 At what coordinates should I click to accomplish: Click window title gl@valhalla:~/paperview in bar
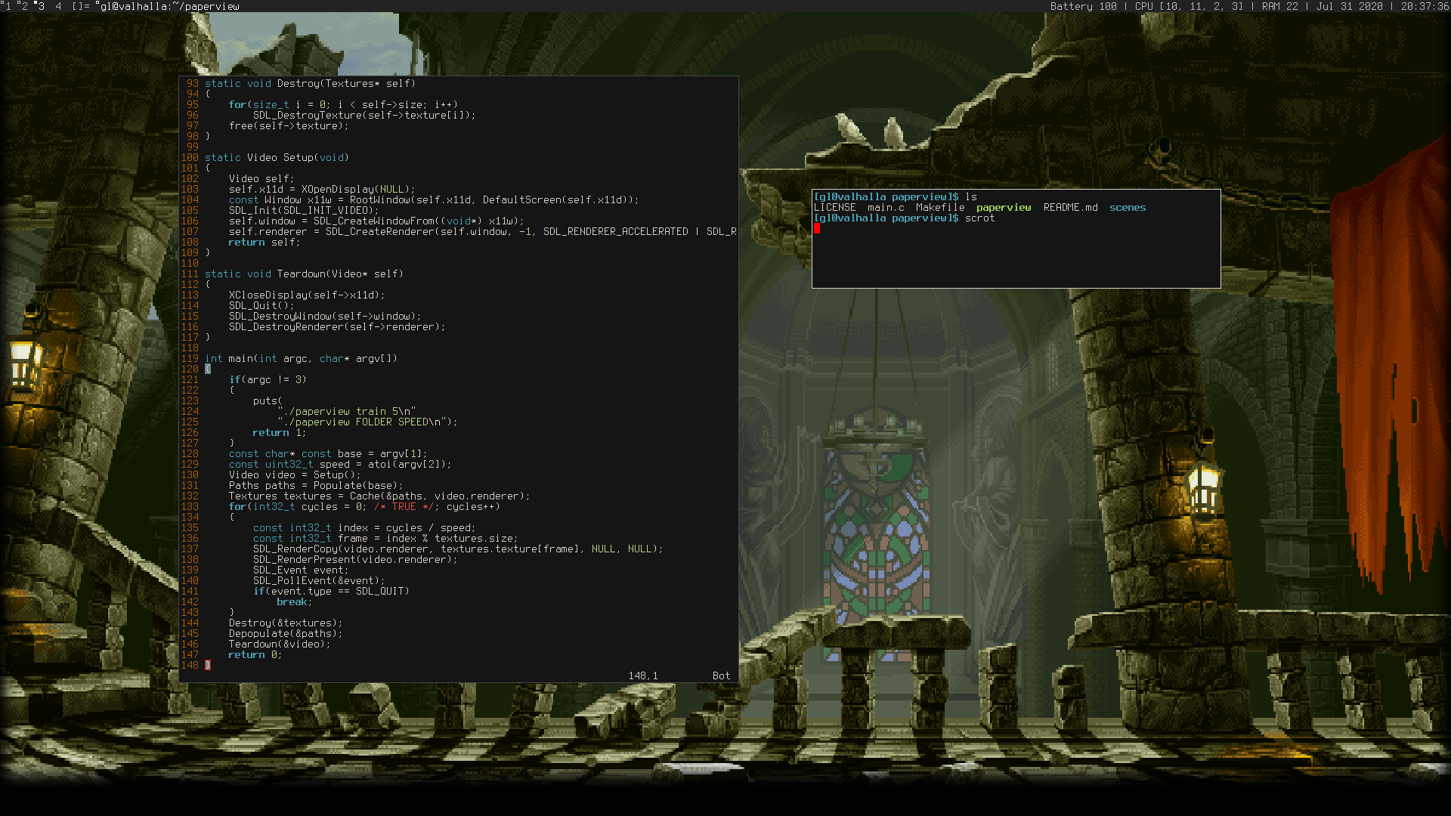169,6
